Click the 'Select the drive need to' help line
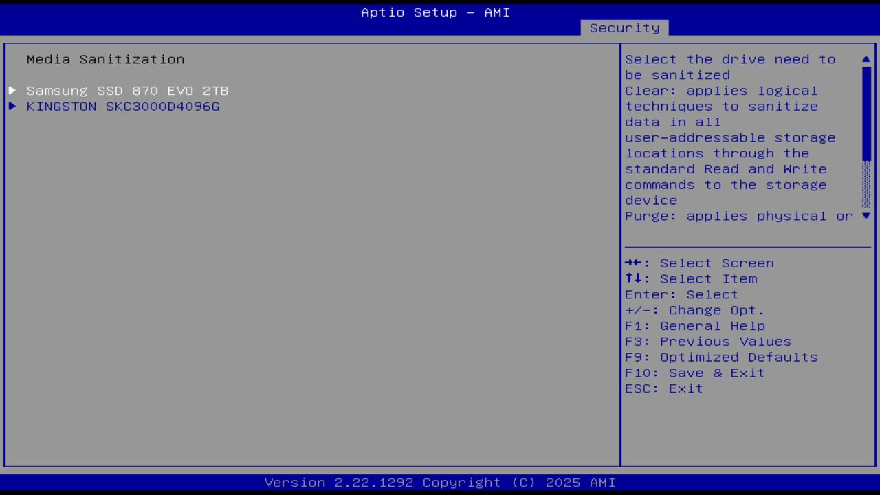This screenshot has width=880, height=495. (730, 60)
